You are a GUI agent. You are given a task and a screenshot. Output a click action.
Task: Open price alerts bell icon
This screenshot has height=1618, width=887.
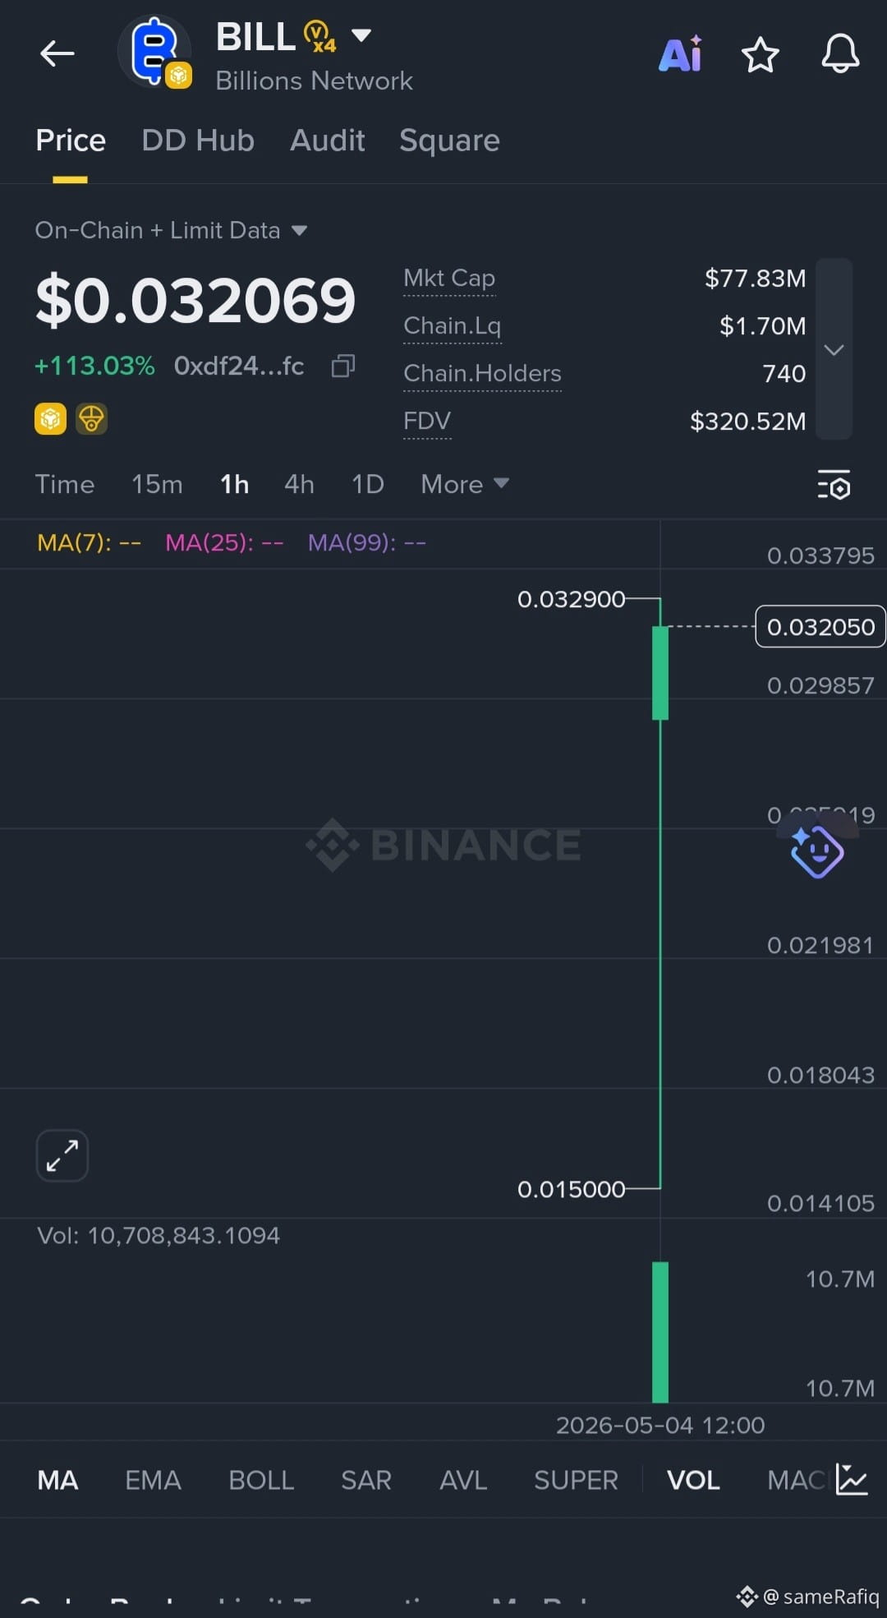tap(840, 54)
